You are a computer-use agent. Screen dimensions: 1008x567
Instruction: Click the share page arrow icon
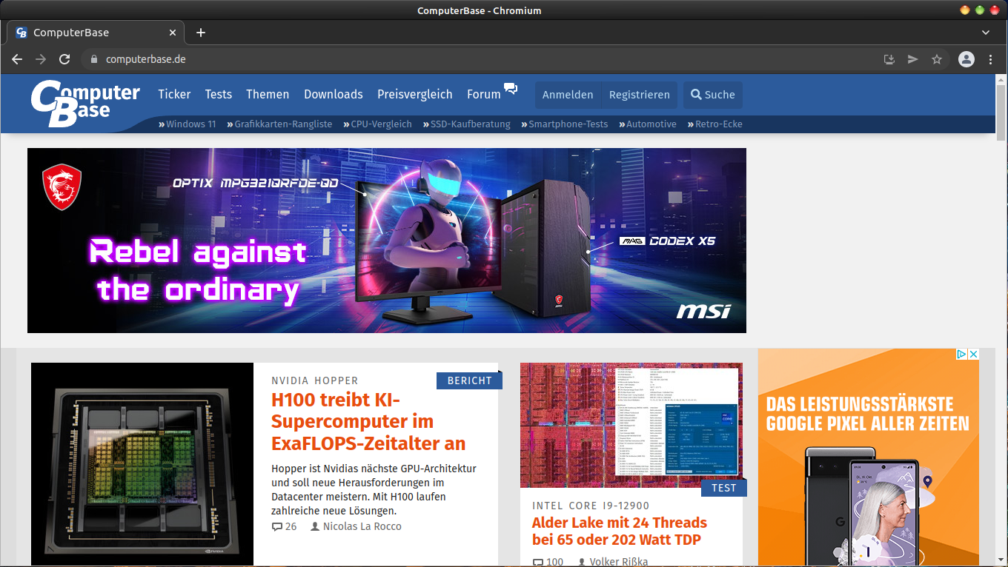913,59
